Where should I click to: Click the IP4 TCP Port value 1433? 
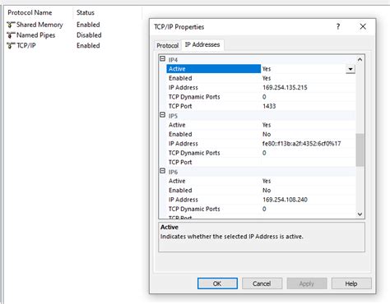pos(269,106)
